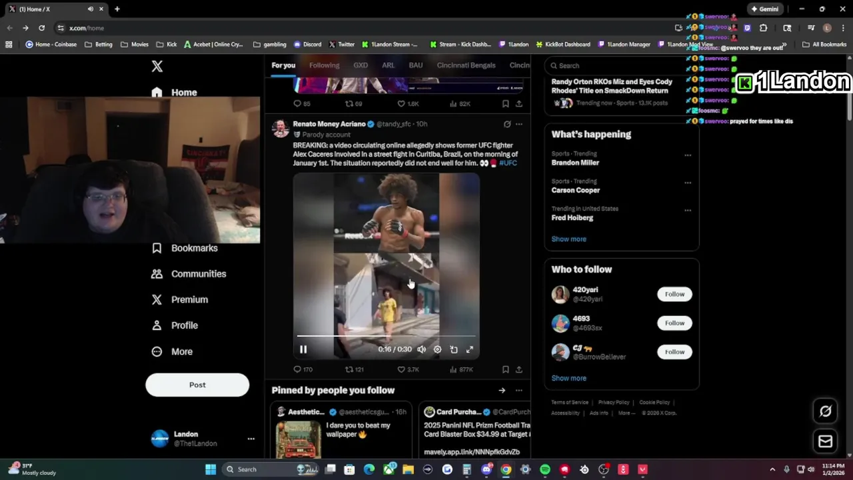Open Communities in the left sidebar
The height and width of the screenshot is (480, 853).
pyautogui.click(x=189, y=274)
